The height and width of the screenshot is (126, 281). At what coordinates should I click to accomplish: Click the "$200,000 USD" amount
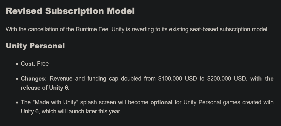[x=226, y=79]
